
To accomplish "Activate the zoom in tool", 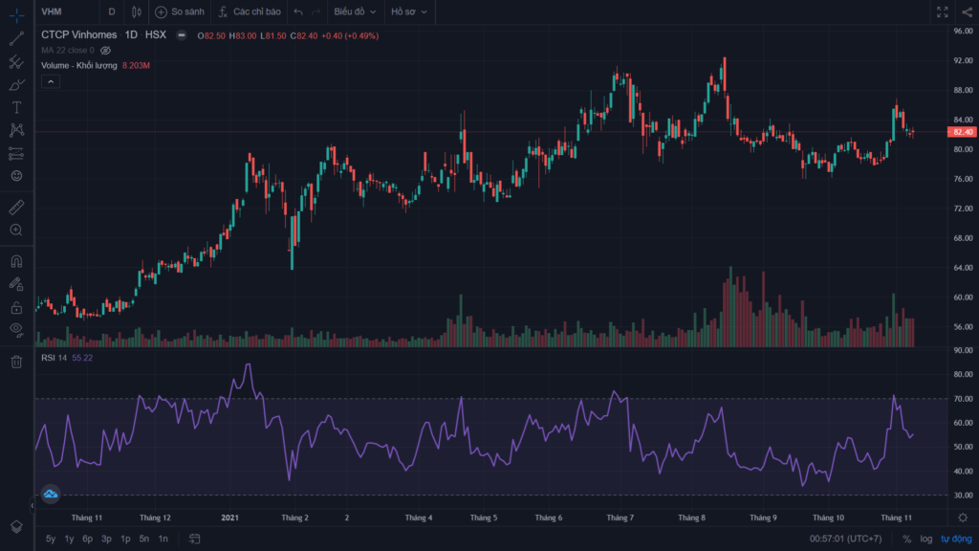I will point(17,230).
